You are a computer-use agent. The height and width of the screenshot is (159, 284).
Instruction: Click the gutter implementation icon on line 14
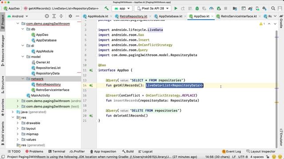tap(91, 85)
